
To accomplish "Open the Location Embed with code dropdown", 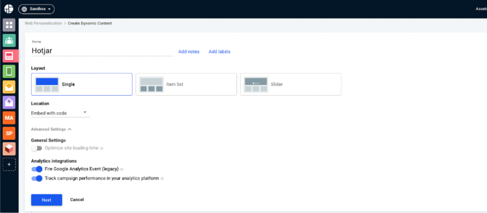I will coord(60,113).
